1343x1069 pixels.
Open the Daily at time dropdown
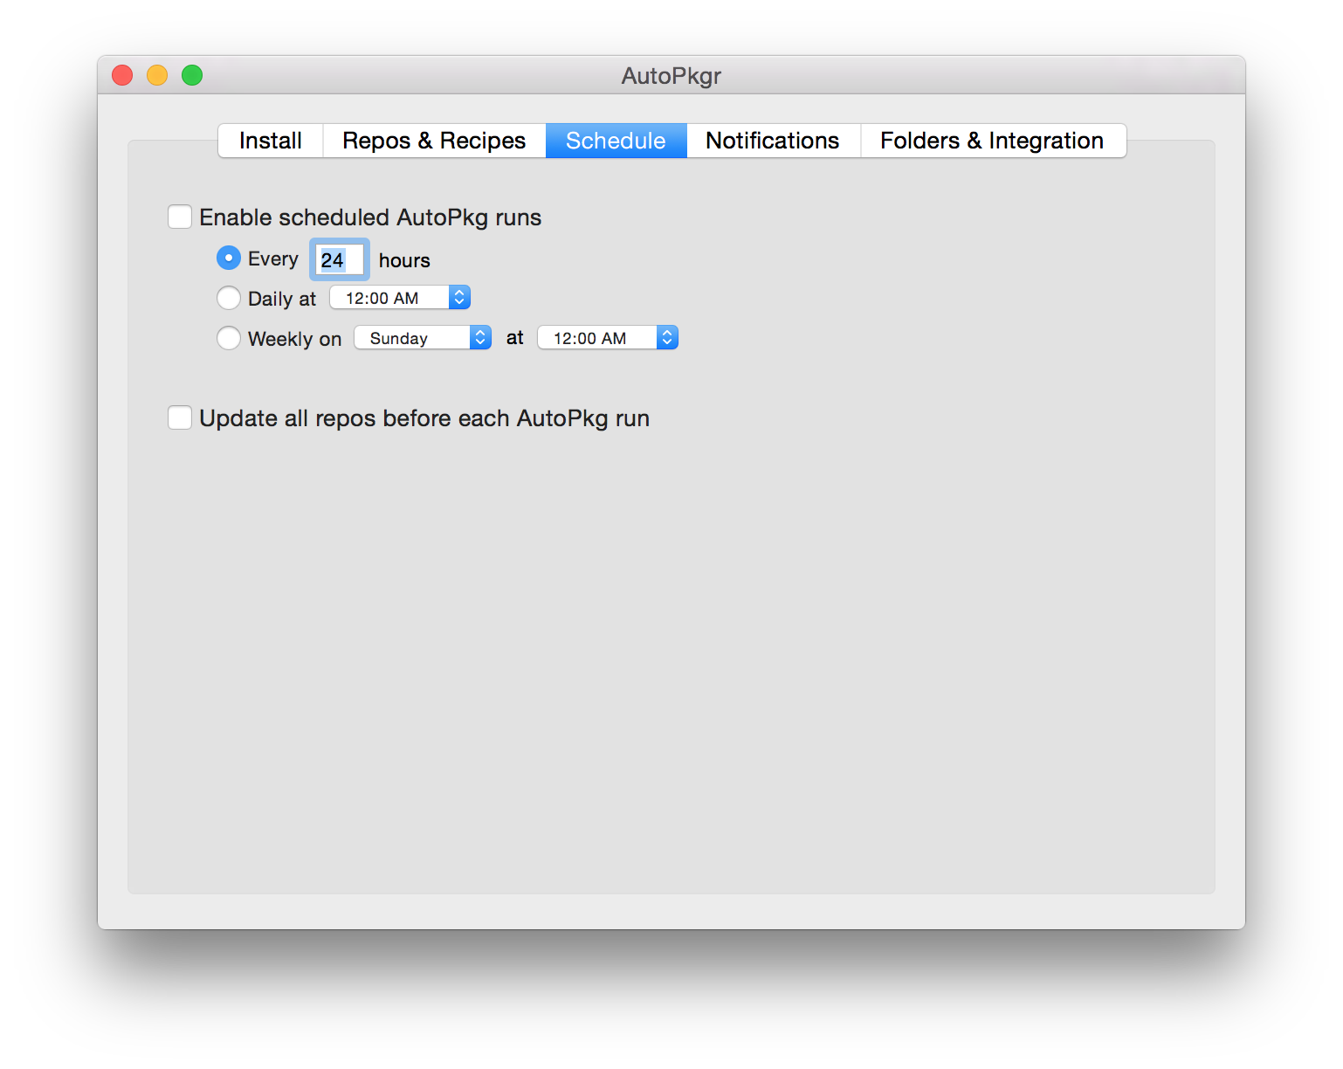pos(400,298)
